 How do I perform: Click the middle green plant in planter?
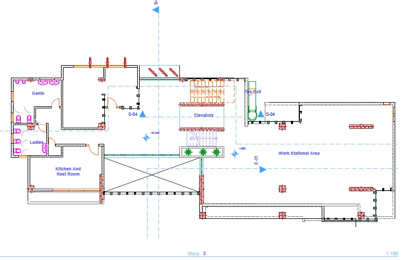pyautogui.click(x=202, y=152)
